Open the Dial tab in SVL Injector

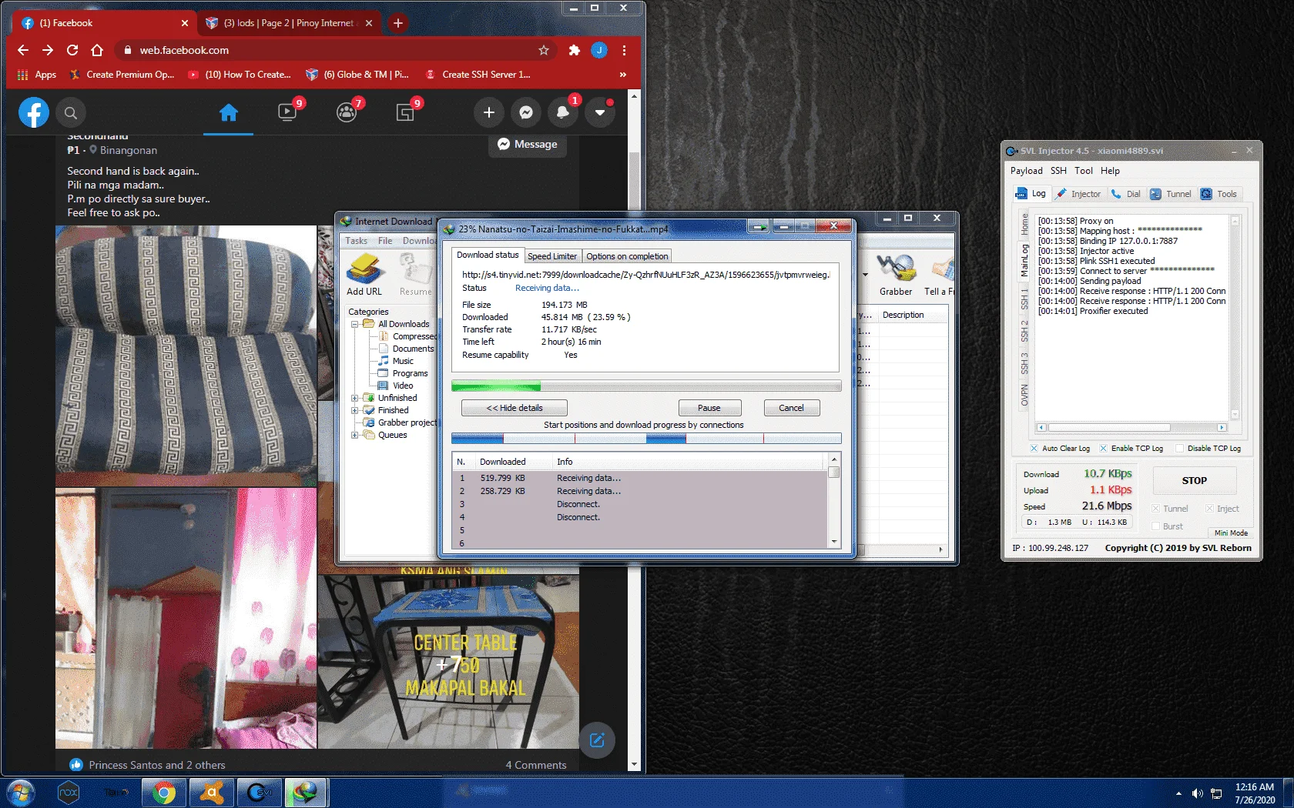1126,194
